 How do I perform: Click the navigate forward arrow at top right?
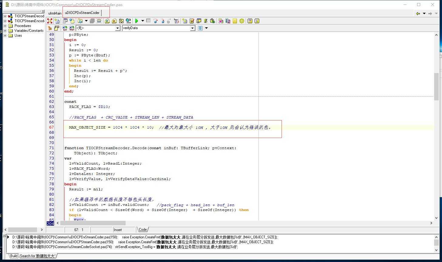[430, 13]
